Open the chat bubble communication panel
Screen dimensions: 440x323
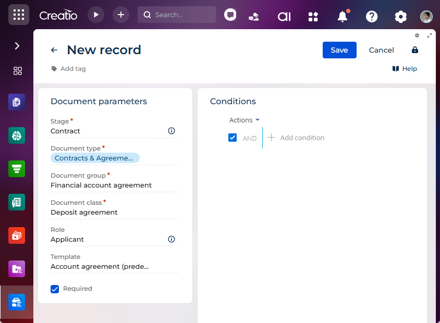[x=230, y=15]
